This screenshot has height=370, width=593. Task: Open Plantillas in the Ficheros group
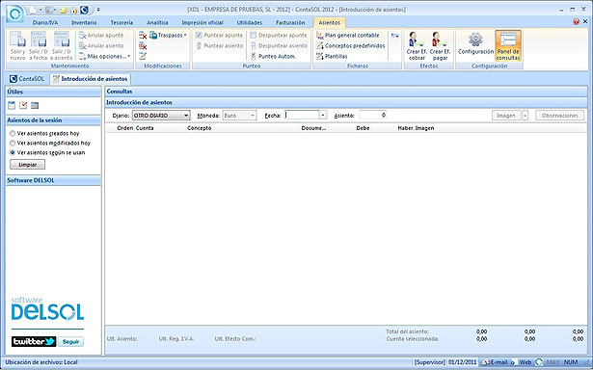[332, 56]
